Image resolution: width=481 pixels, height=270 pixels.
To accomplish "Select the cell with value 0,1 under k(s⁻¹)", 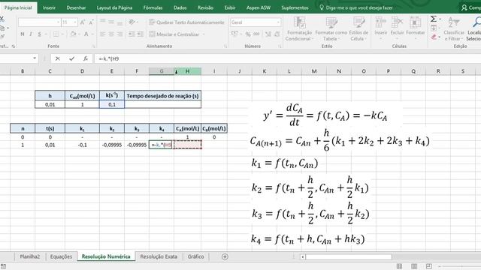I will pyautogui.click(x=112, y=104).
